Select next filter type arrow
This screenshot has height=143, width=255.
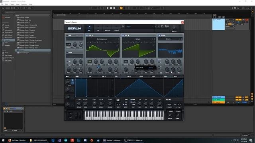[181, 39]
